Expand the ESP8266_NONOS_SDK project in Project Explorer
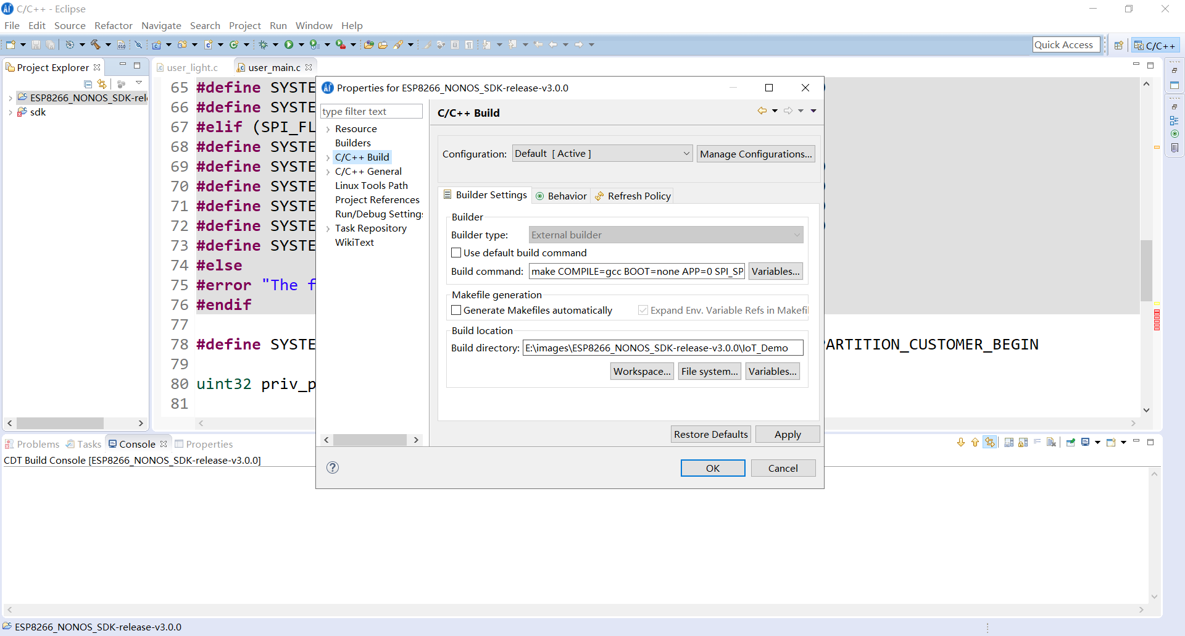Image resolution: width=1185 pixels, height=636 pixels. [10, 98]
